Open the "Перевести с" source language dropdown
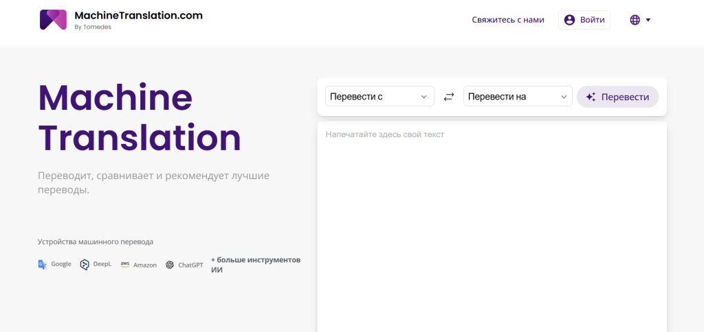Screen dimensions: 704x332 pos(379,97)
